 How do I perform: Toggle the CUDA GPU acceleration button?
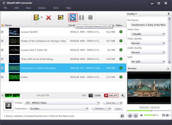(x=96, y=95)
